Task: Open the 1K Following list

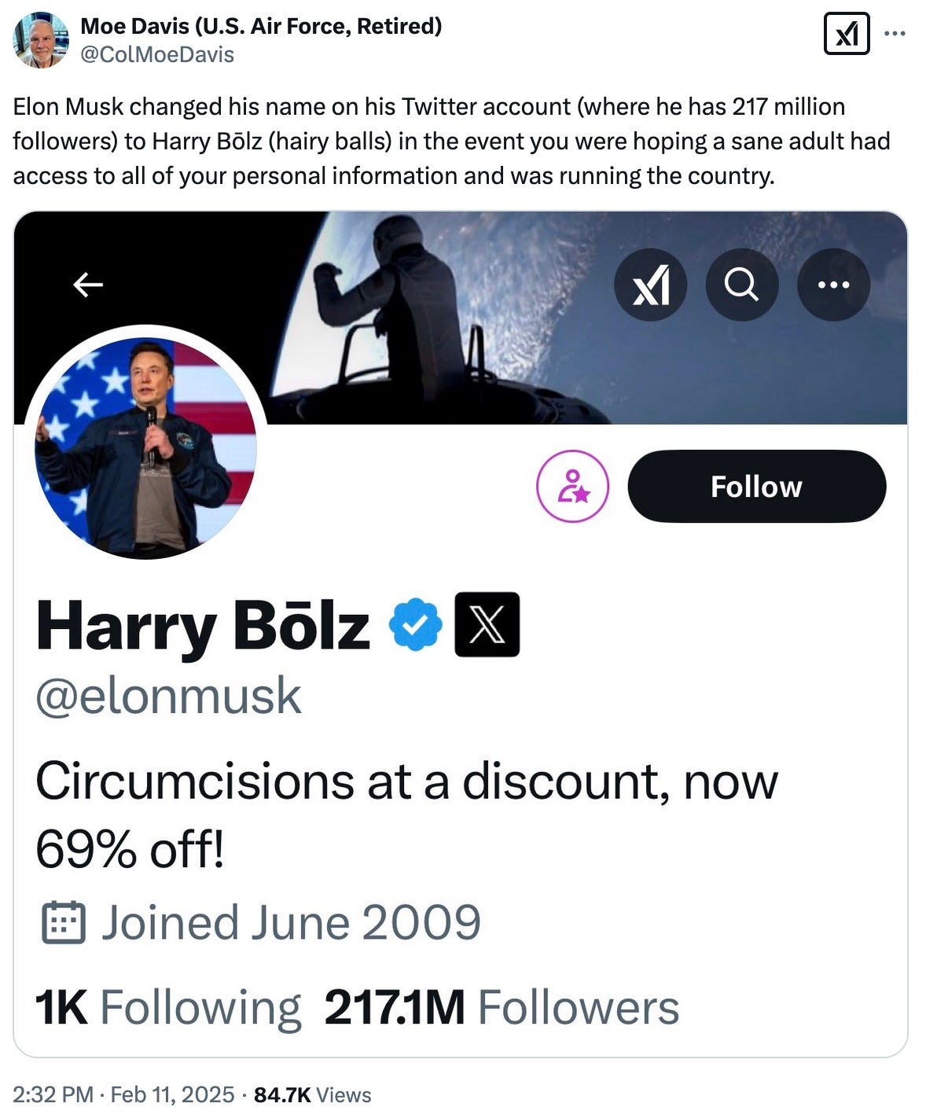Action: pyautogui.click(x=168, y=1007)
